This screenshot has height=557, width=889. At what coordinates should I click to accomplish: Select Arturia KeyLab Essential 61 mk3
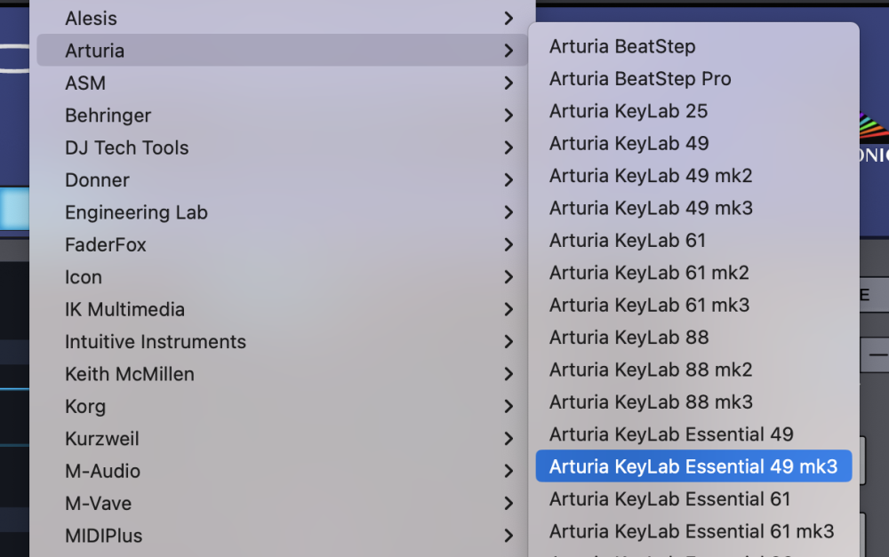[692, 531]
